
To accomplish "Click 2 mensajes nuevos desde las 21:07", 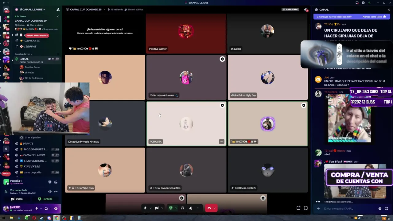I will [334, 17].
